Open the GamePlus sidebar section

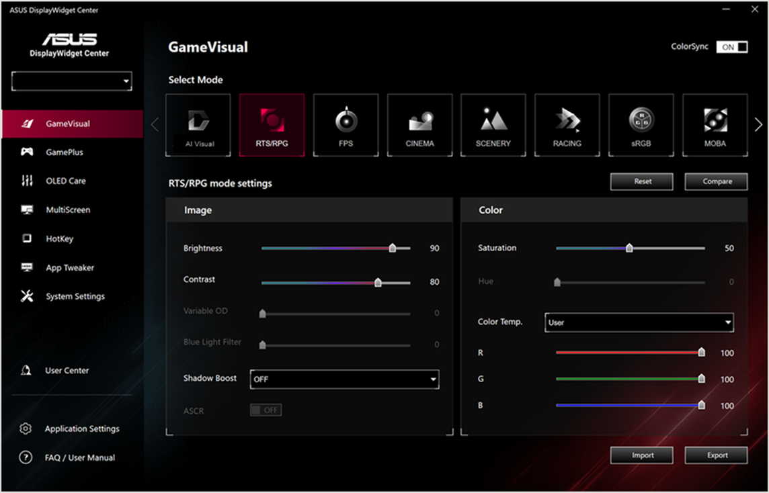(67, 152)
